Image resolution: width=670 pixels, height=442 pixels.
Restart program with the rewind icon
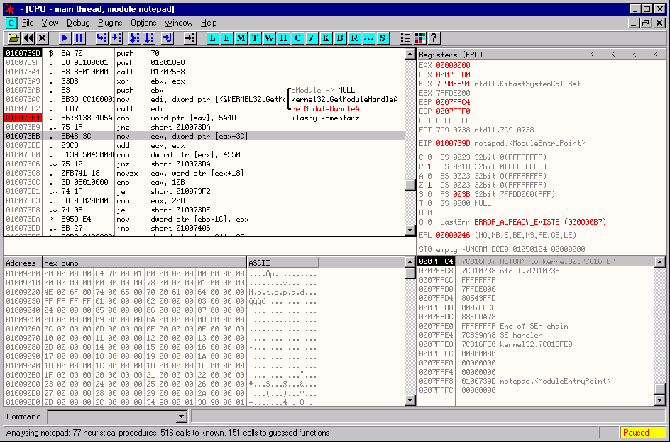[28, 38]
